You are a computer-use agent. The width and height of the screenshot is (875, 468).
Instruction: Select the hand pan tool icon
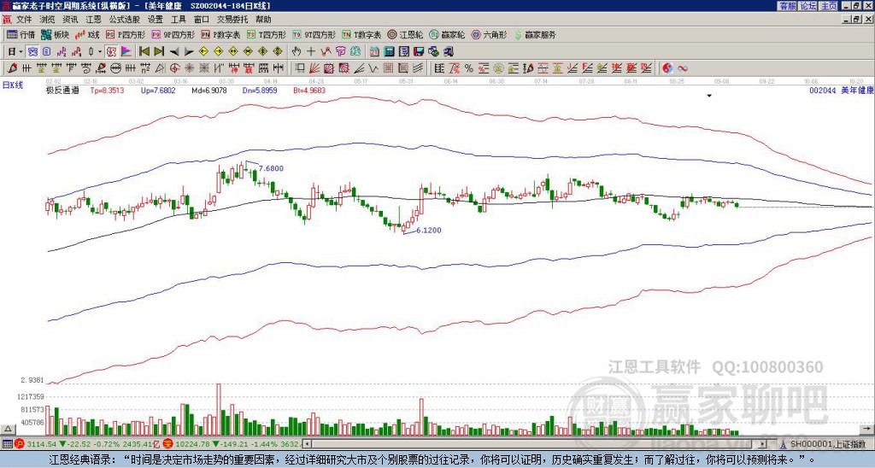pyautogui.click(x=297, y=52)
